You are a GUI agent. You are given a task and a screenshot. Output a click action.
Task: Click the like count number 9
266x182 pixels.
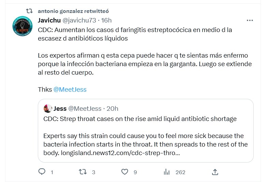pyautogui.click(x=135, y=172)
